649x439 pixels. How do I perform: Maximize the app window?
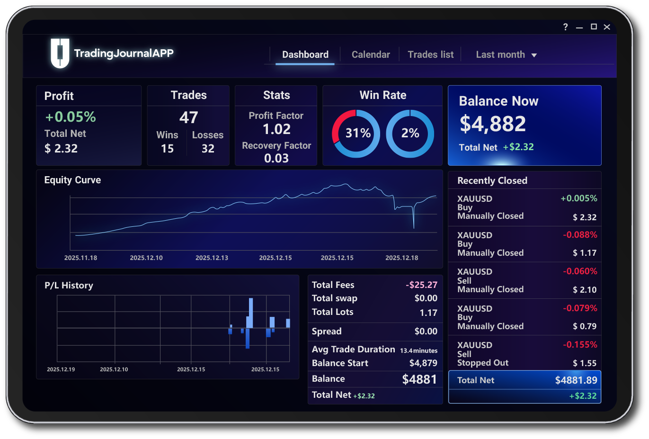[594, 27]
